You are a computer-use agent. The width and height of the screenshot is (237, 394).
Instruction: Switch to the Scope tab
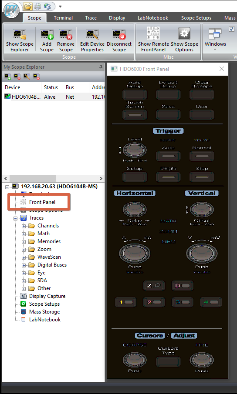[34, 18]
